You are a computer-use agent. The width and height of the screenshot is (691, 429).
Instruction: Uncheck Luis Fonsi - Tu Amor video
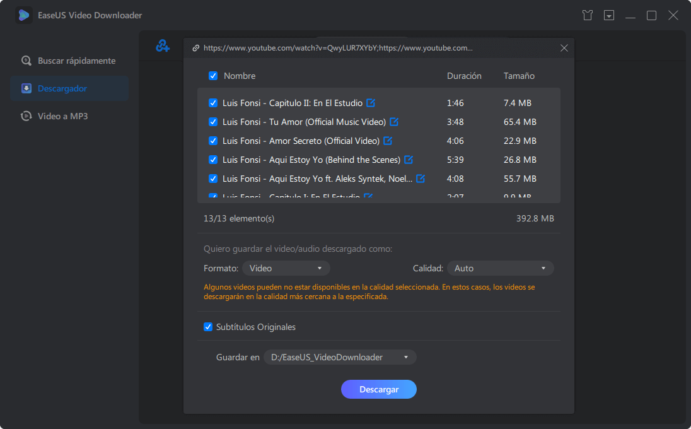pos(213,122)
